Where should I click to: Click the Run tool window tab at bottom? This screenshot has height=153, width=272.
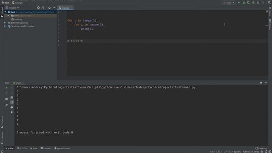tap(9, 148)
